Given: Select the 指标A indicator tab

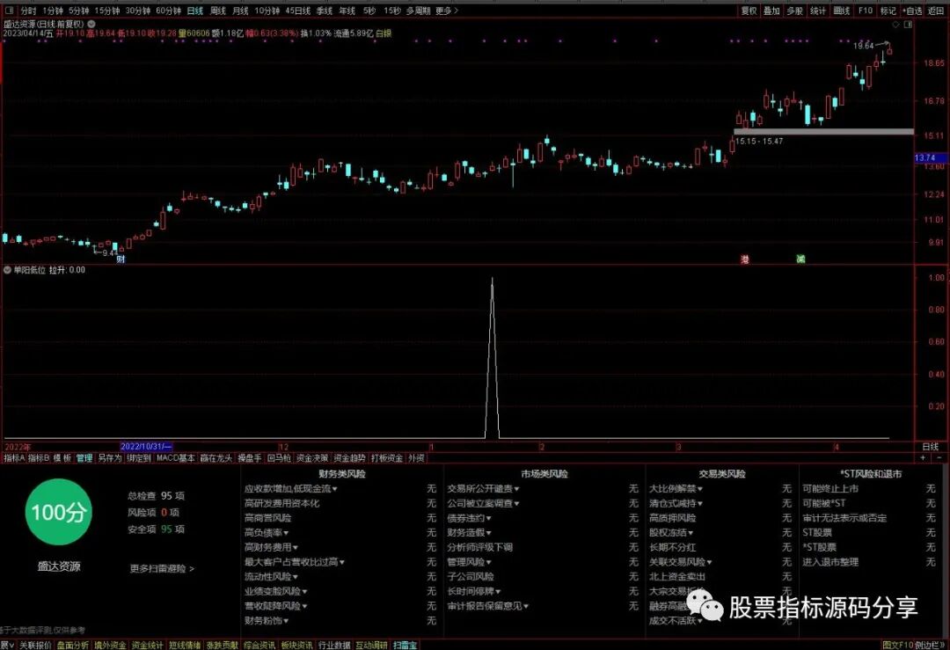Looking at the screenshot, I should [x=14, y=458].
